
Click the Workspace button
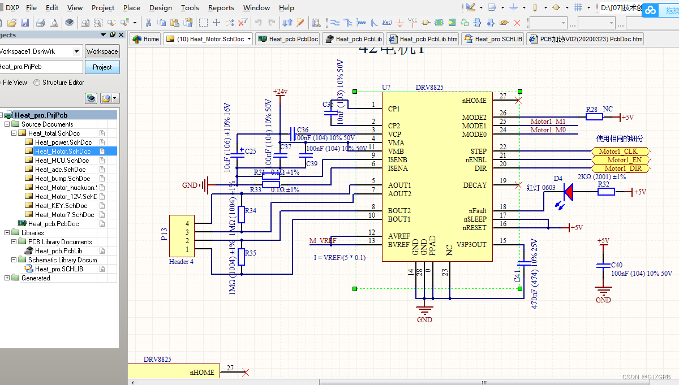(102, 51)
